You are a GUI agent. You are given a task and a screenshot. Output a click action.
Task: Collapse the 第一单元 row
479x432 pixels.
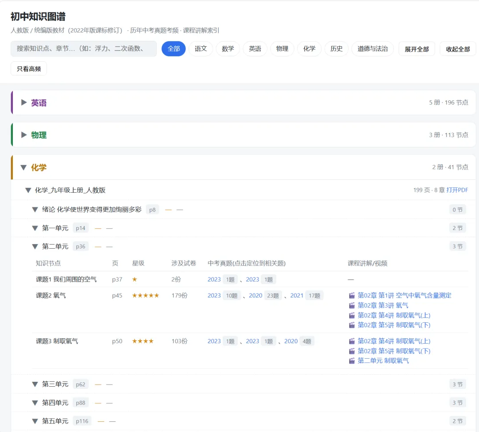35,228
